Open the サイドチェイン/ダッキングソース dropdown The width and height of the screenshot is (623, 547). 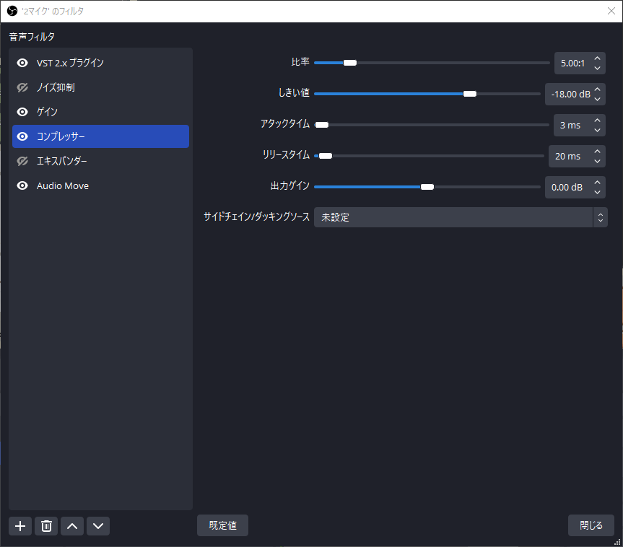tap(460, 217)
